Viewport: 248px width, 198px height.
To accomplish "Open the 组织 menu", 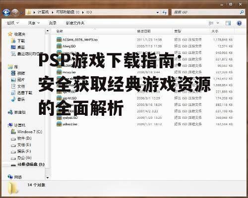I will [12, 23].
